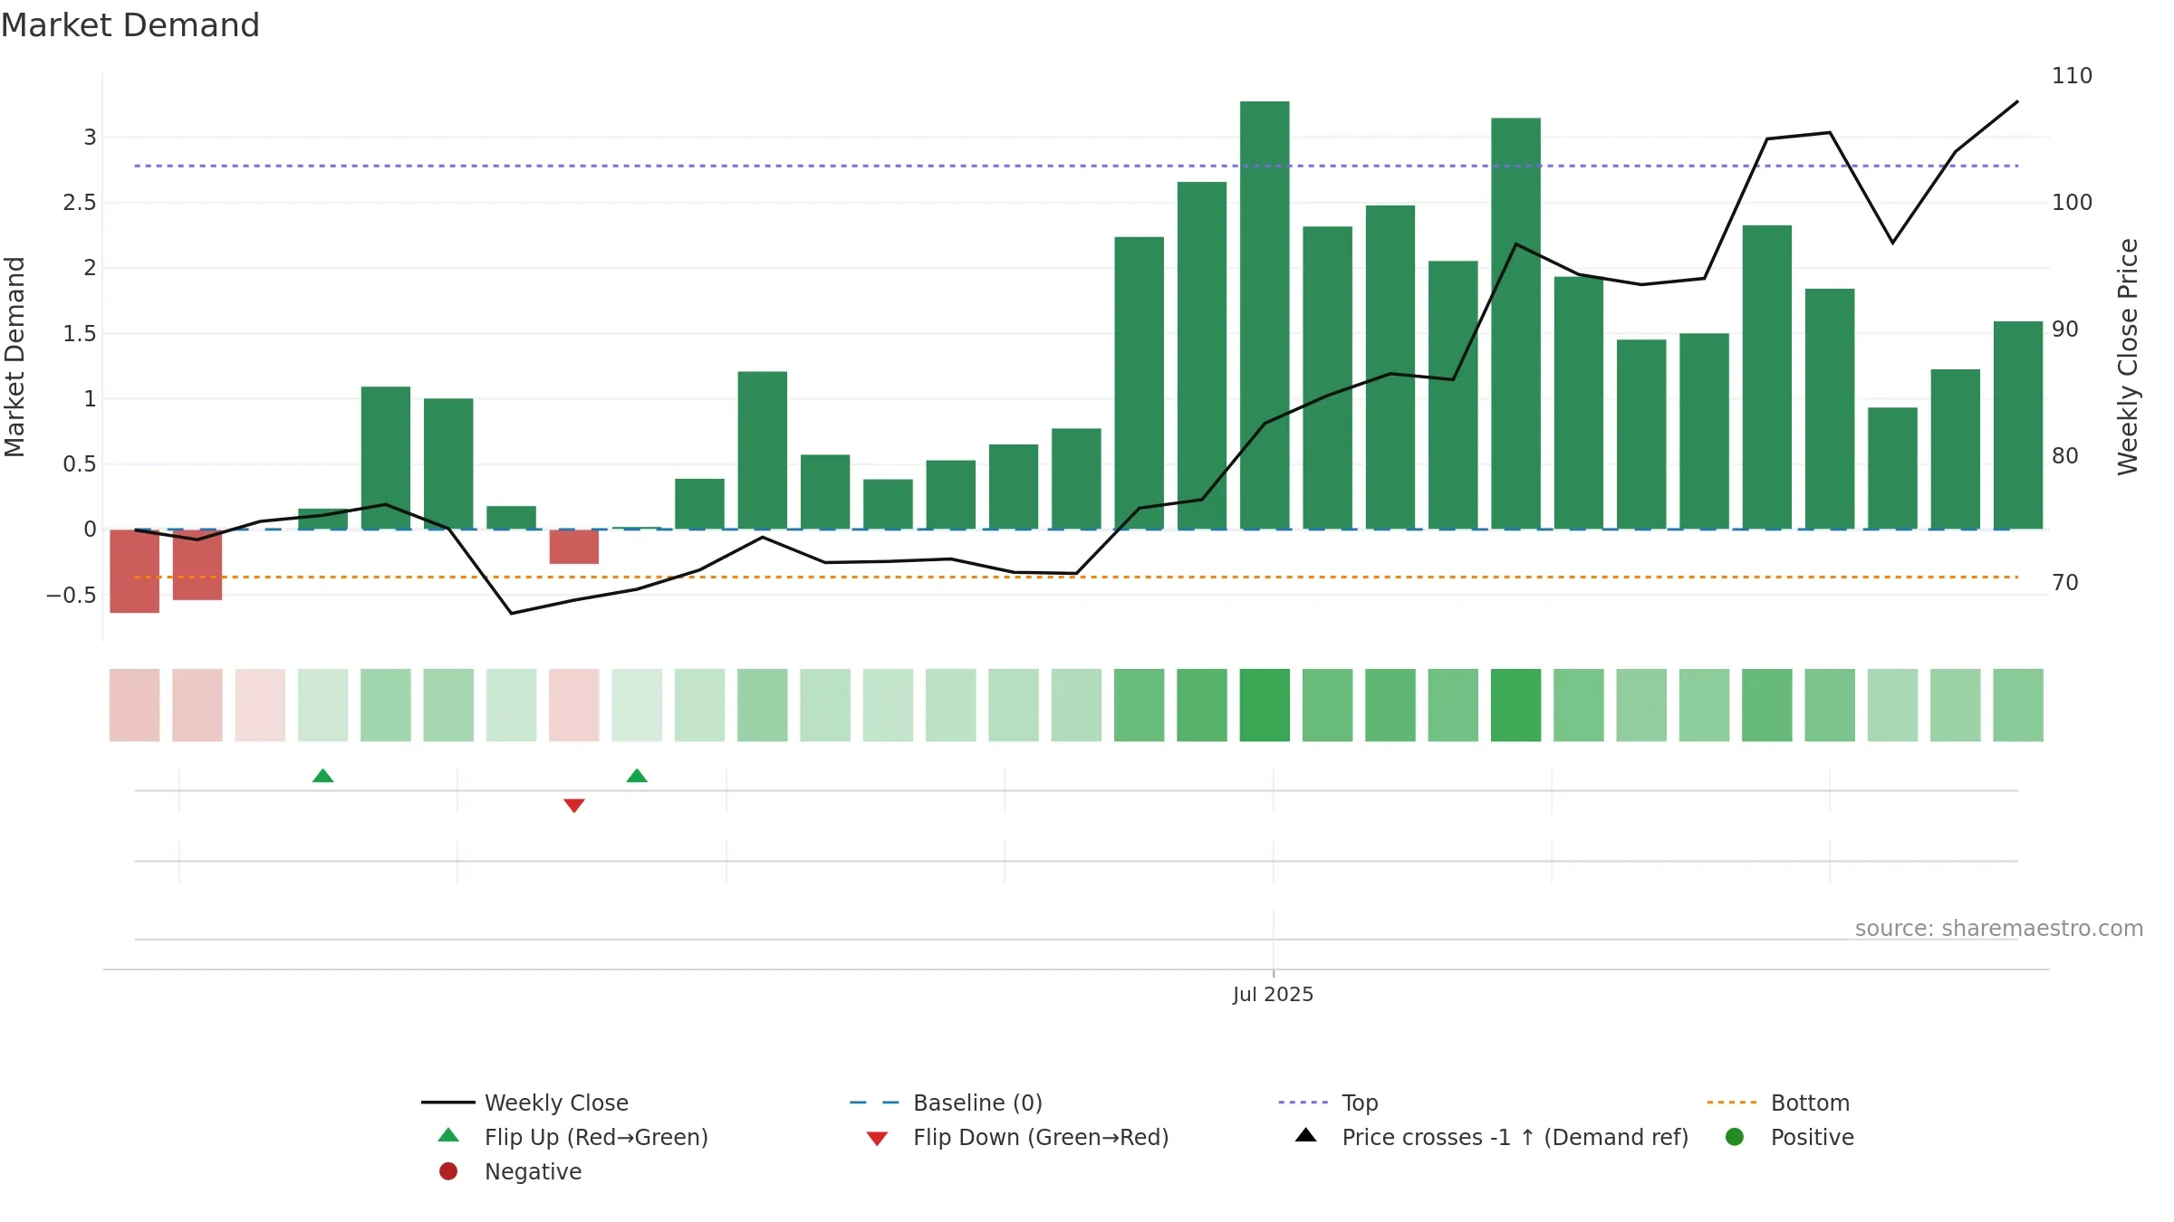Click the second green flip-up marker on chart
Screen dimensions: 2174x1222
tap(637, 776)
